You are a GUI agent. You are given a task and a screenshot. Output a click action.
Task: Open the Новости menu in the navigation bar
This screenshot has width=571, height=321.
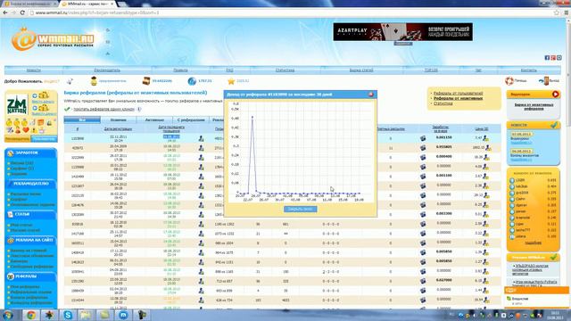click(x=34, y=70)
